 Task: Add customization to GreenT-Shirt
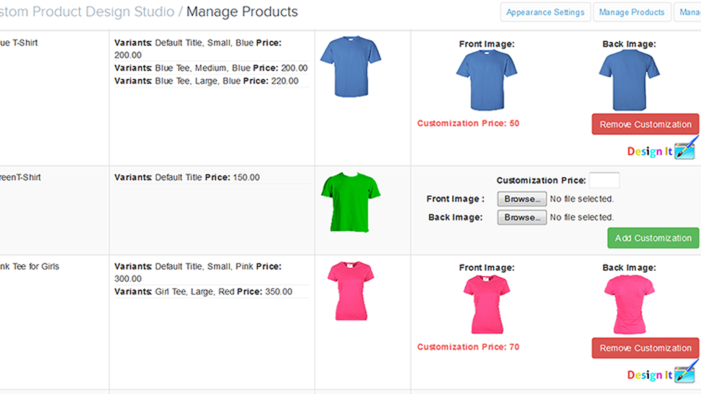(653, 238)
